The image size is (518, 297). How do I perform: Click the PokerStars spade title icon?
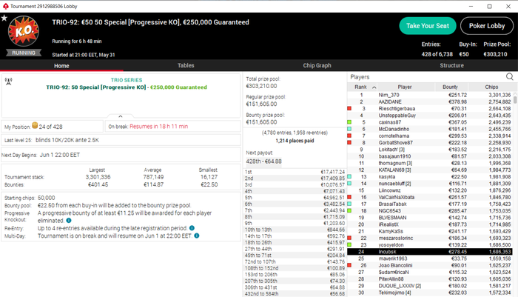(5, 6)
